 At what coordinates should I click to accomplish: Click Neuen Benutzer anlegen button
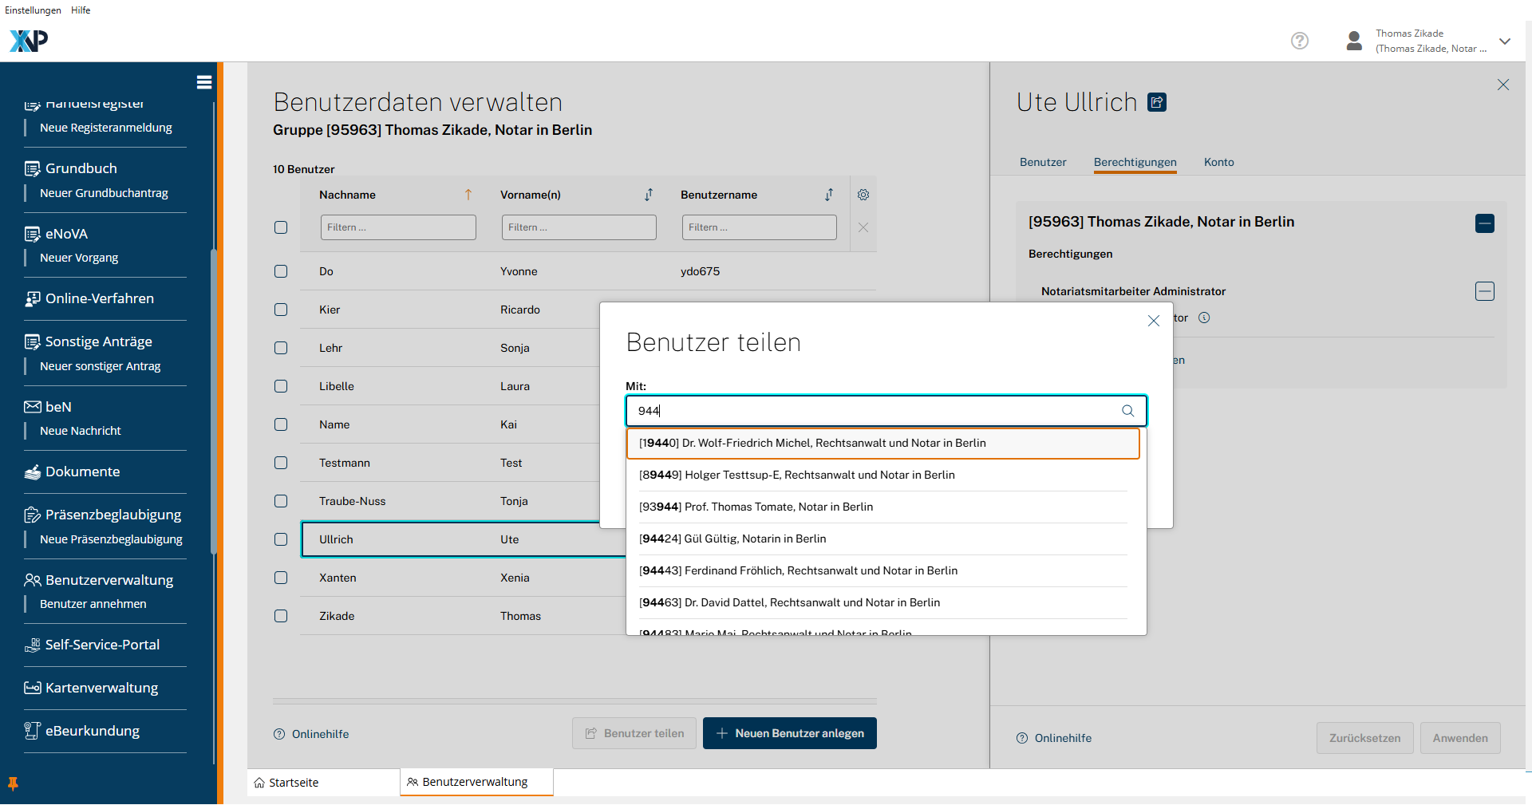tap(789, 733)
